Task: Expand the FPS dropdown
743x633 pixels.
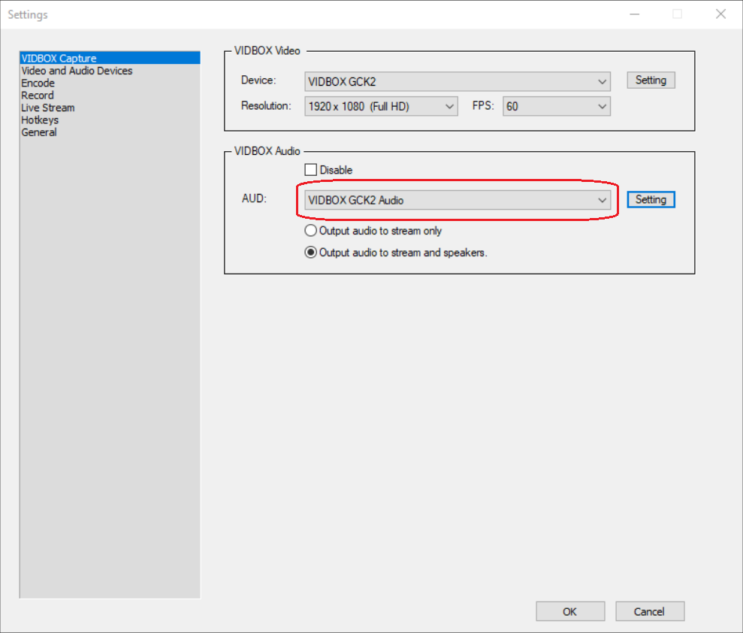Action: (x=556, y=106)
